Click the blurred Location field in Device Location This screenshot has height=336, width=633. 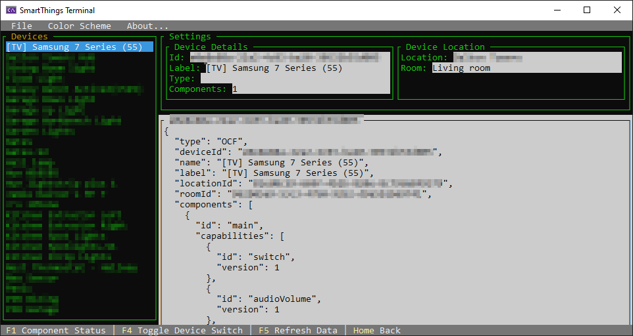(538, 58)
